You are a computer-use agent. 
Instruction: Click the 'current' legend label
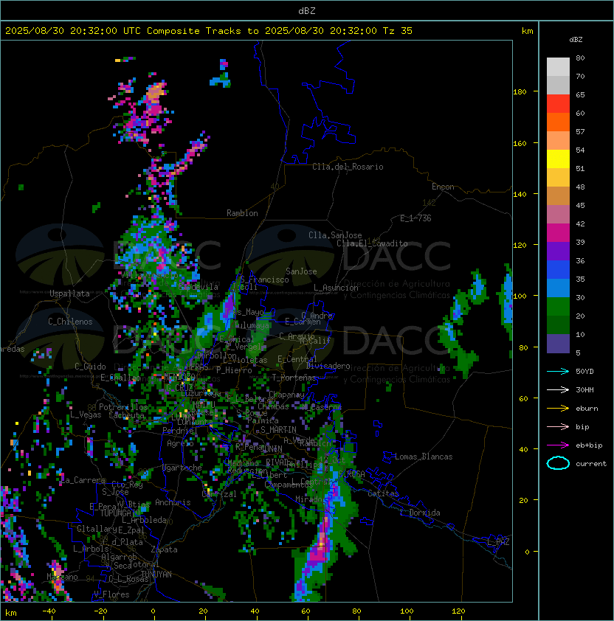click(x=591, y=464)
